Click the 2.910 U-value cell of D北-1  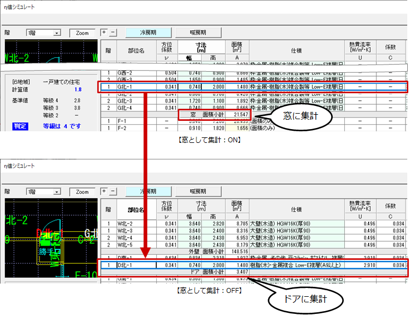tap(360, 265)
